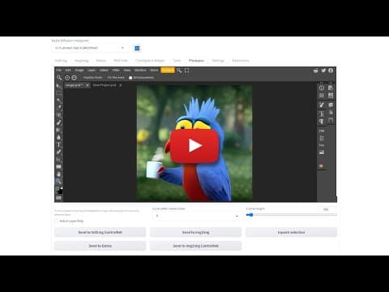The height and width of the screenshot is (292, 389).
Task: Click the search magnifier icon in menu bar
Action: coord(179,71)
